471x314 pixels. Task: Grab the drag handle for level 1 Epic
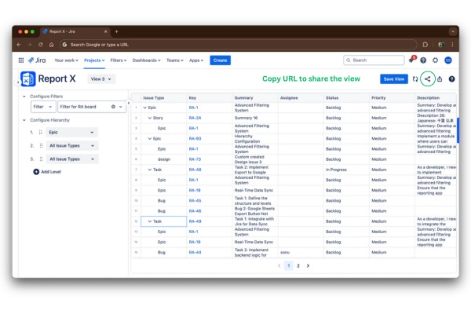[41, 132]
